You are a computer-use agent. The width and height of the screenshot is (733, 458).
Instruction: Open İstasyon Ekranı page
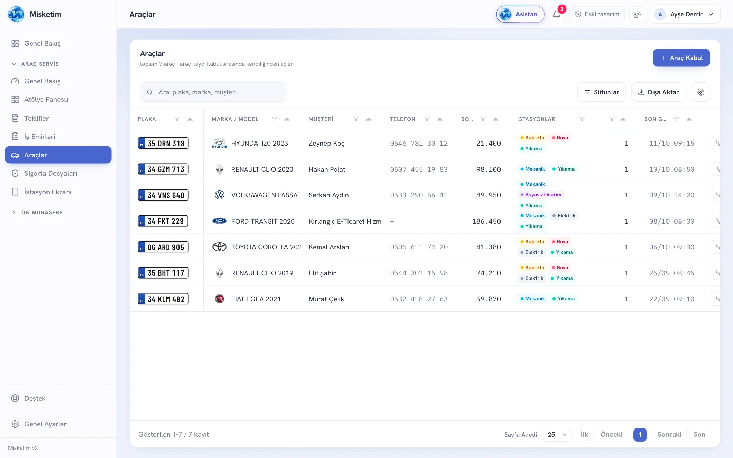58,192
